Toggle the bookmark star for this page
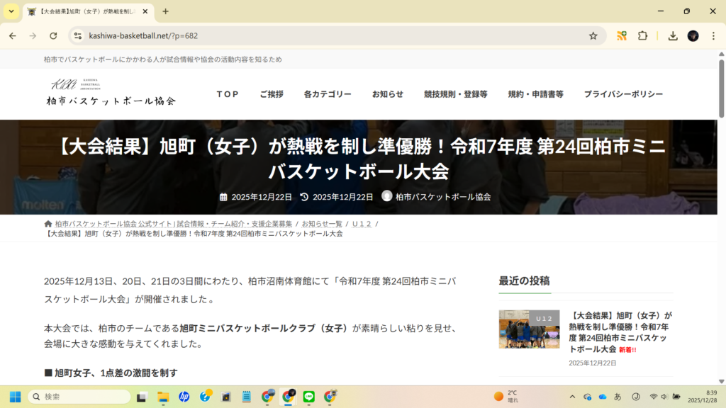 tap(593, 35)
